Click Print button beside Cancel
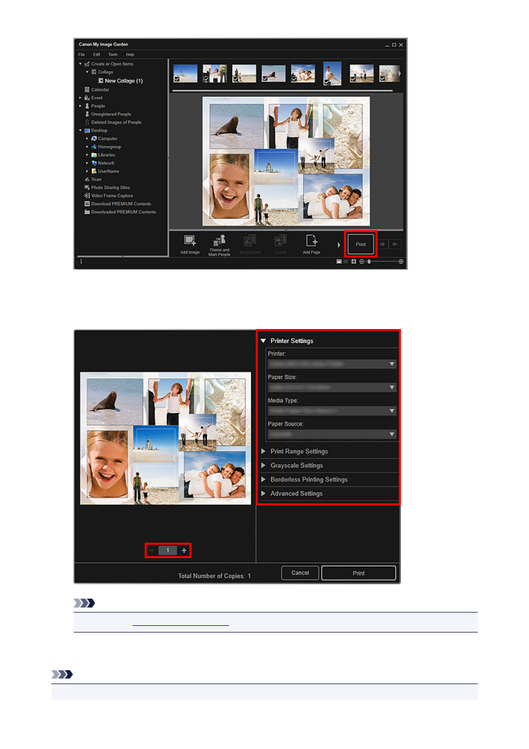Viewport: 529px width, 749px height. point(359,573)
